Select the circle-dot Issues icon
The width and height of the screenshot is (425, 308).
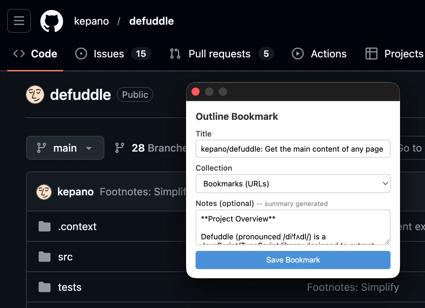(x=81, y=54)
